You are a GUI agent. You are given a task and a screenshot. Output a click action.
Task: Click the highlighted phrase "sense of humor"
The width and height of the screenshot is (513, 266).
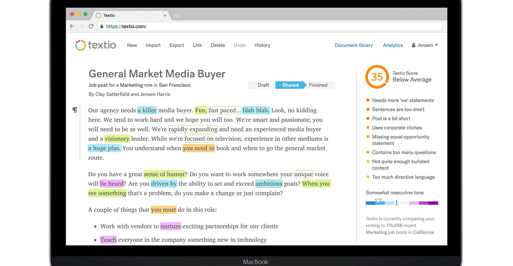(x=164, y=174)
